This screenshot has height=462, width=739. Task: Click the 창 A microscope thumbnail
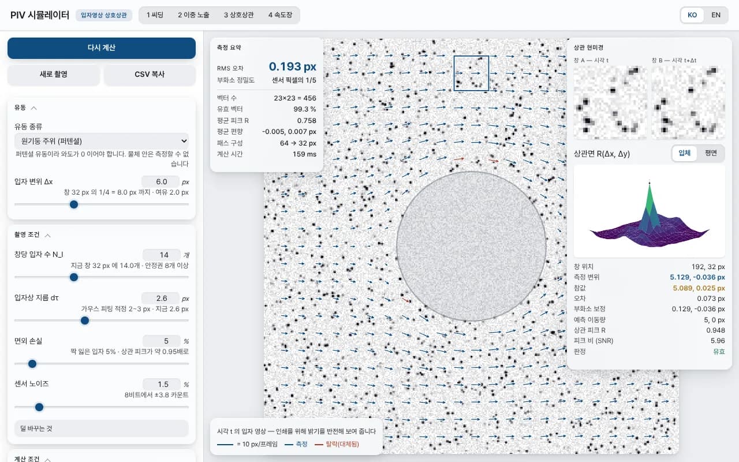[610, 102]
